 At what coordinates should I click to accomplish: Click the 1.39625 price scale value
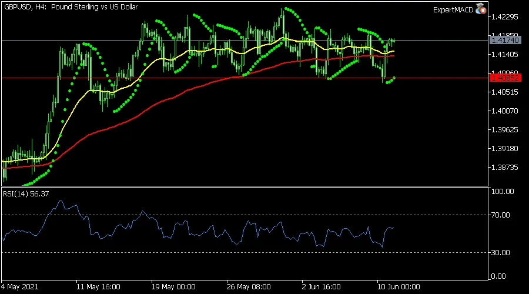pyautogui.click(x=505, y=130)
